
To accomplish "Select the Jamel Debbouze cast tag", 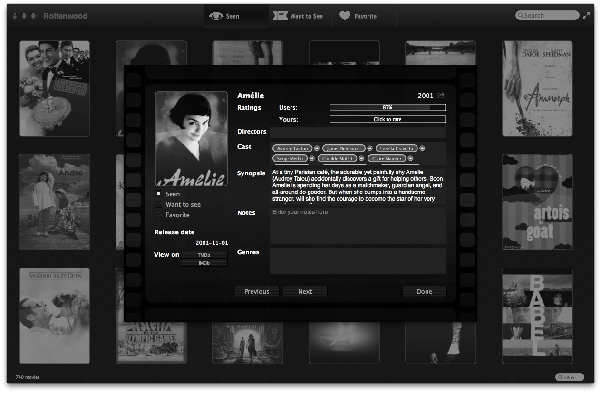I will point(344,149).
